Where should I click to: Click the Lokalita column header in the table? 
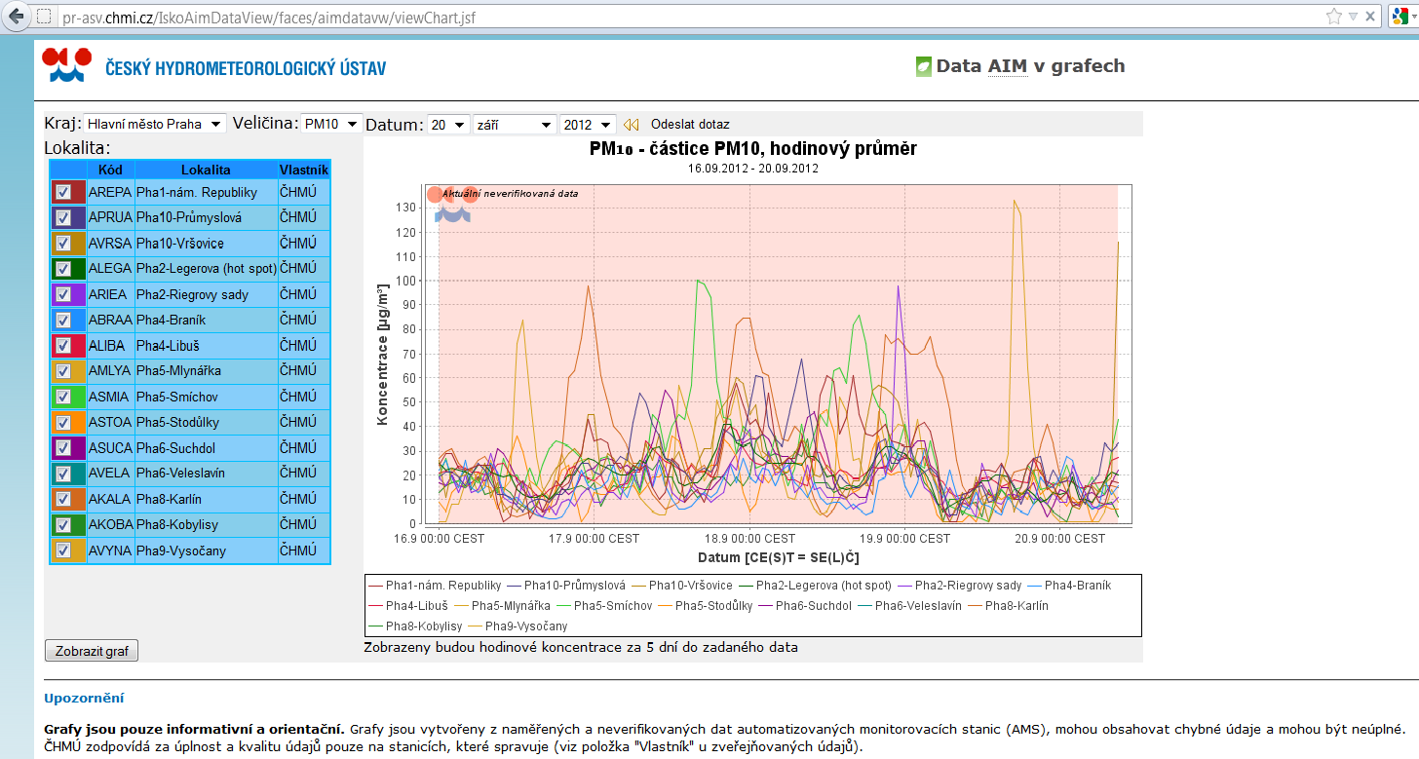[x=206, y=170]
